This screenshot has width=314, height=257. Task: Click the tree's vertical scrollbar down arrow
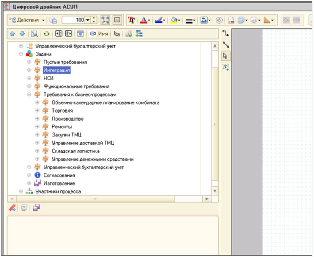[215, 191]
